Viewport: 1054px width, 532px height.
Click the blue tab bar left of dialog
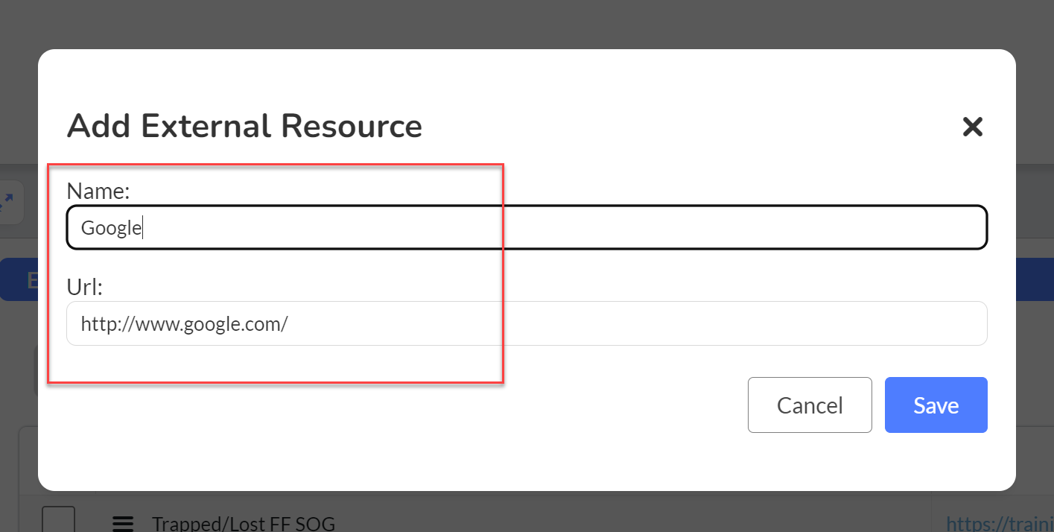(19, 279)
